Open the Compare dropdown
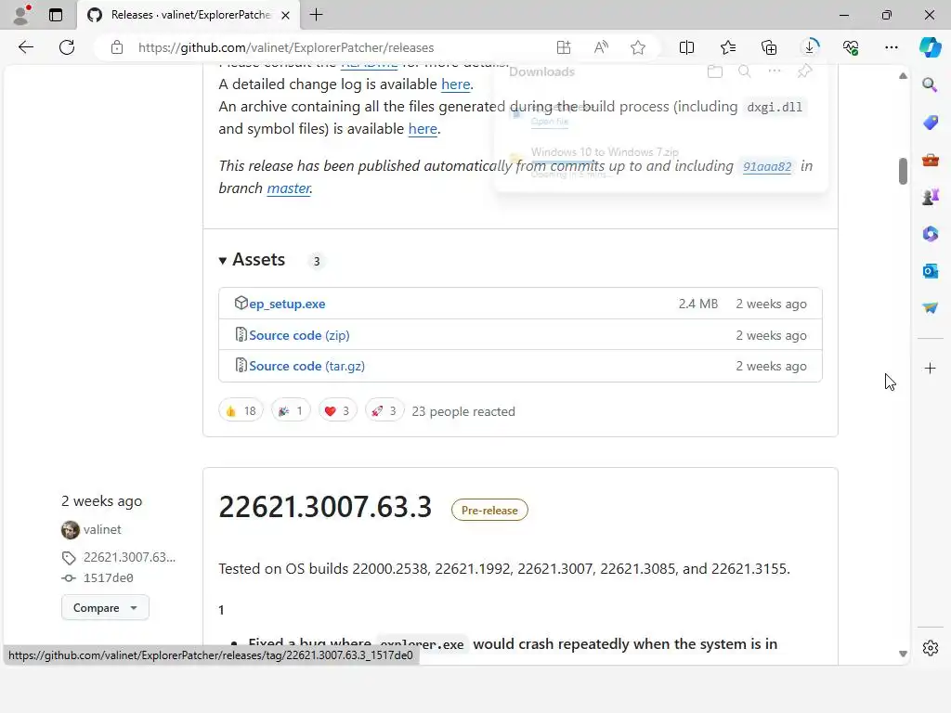Viewport: 951px width, 713px height. tap(105, 607)
